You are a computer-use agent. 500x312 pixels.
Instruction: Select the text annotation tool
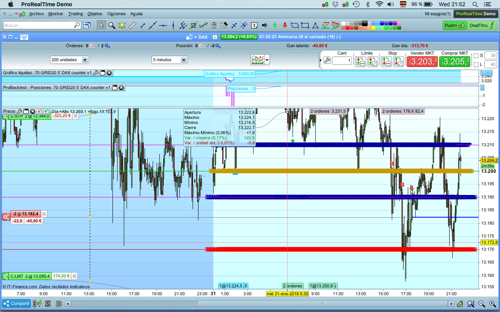(x=254, y=25)
